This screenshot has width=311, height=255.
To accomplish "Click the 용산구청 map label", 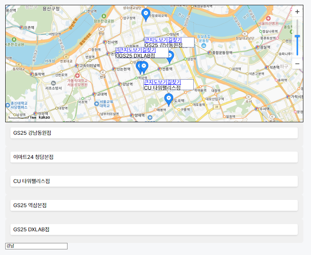I will coord(51,9).
